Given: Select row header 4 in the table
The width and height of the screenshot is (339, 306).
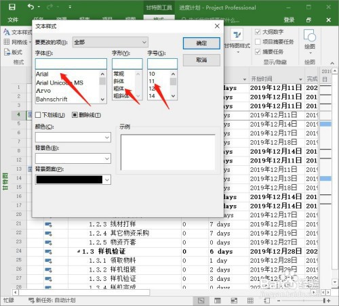Looking at the screenshot, I should 19,114.
